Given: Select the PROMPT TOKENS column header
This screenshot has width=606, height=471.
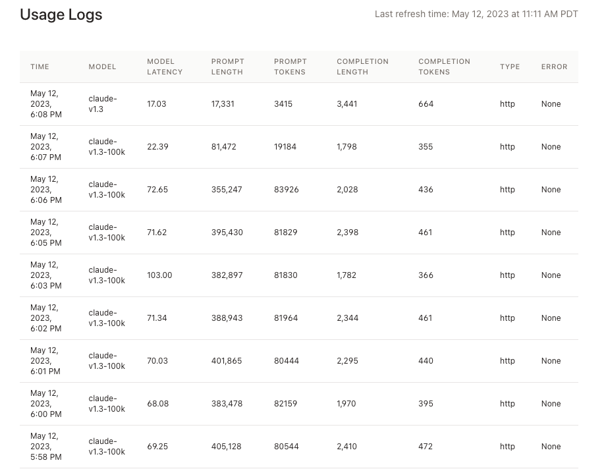Looking at the screenshot, I should pos(290,67).
